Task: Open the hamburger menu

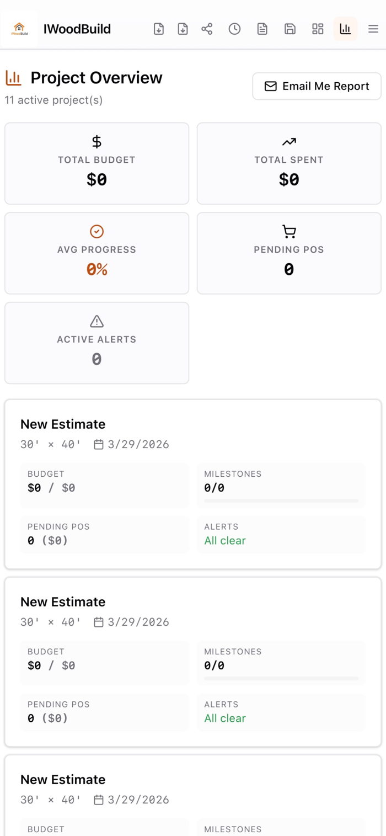Action: 373,29
